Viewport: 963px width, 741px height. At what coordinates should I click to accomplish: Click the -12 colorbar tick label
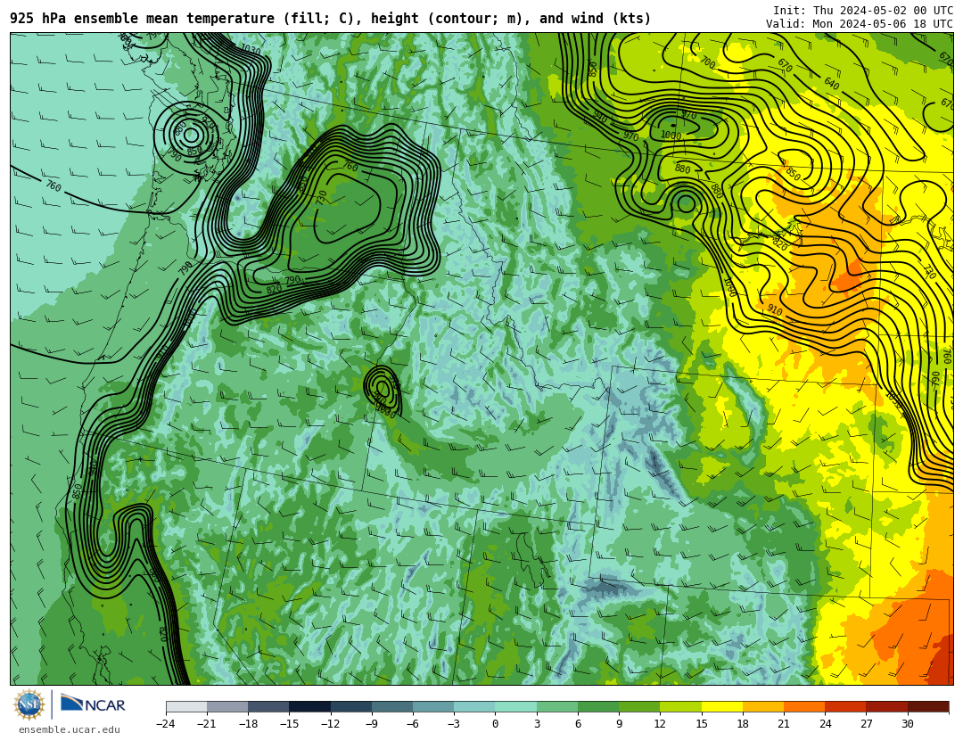[331, 724]
